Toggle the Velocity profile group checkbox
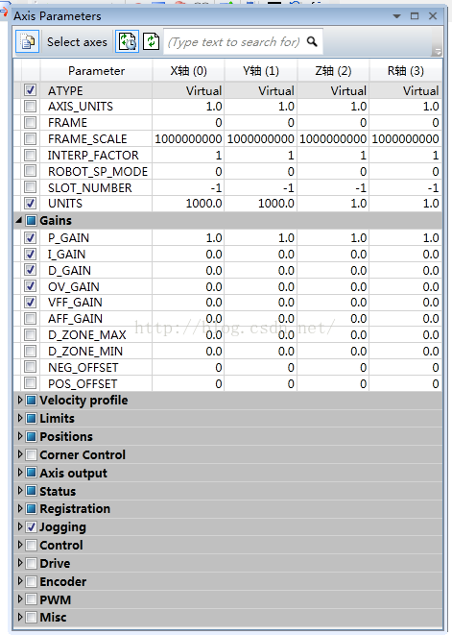This screenshot has height=635, width=452. tap(31, 400)
